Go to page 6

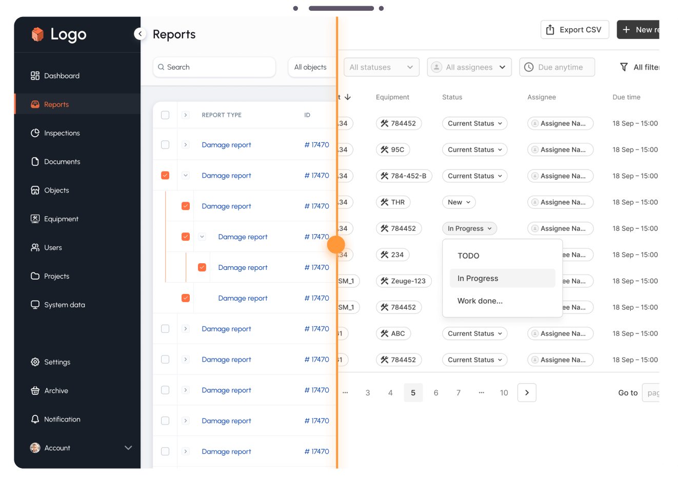pos(436,393)
